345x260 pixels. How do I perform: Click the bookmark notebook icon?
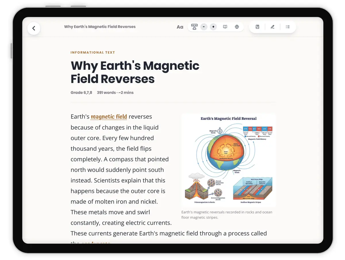(x=258, y=27)
